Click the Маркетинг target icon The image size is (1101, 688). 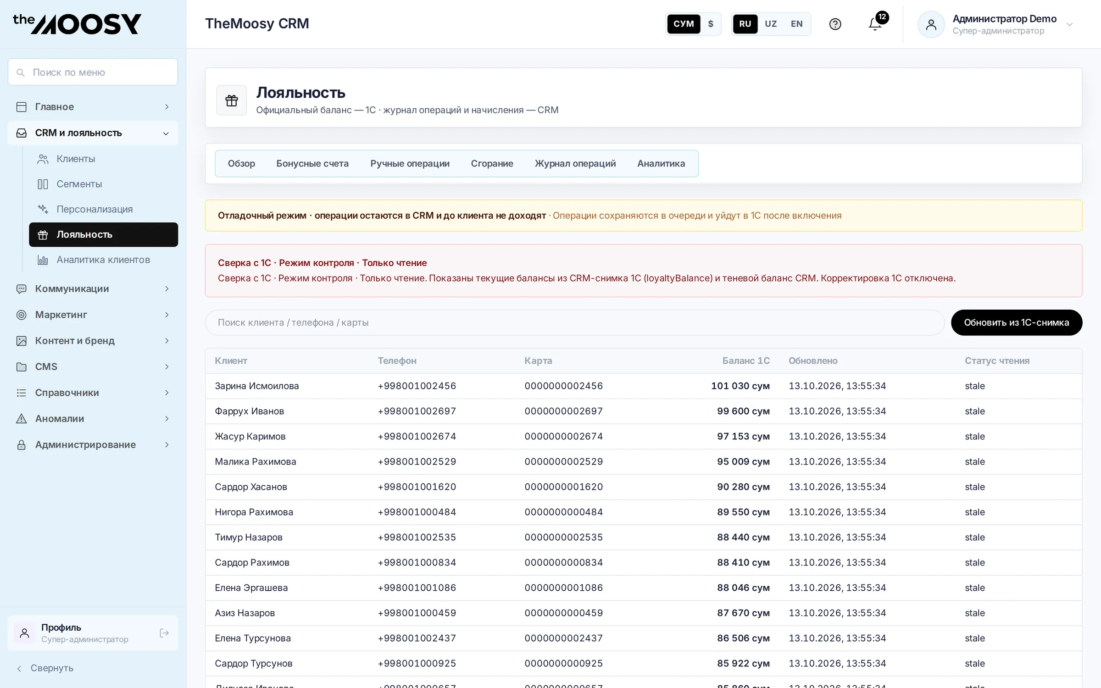pos(22,315)
